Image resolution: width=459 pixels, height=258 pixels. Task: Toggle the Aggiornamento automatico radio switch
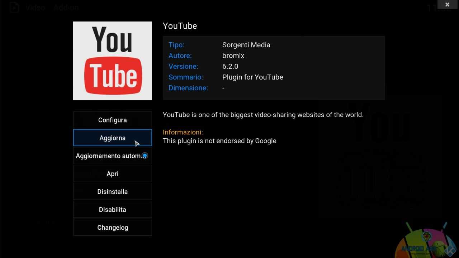145,156
